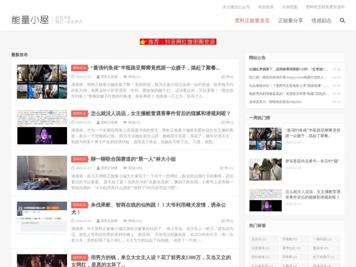
Task: Click the 能量小屋 site logo
Action: (x=28, y=20)
